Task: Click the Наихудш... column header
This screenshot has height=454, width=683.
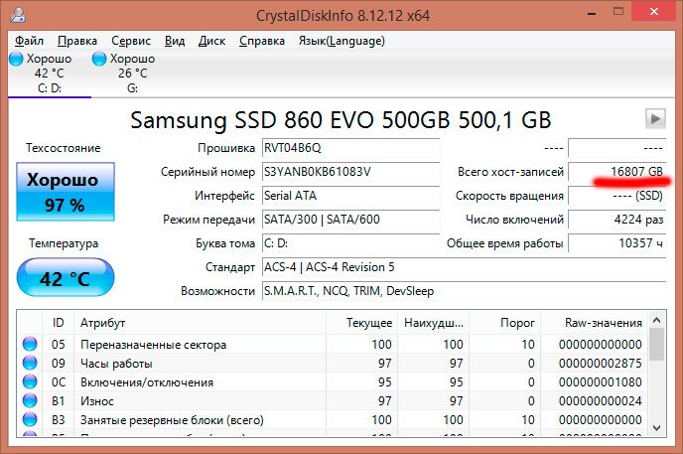Action: point(434,323)
